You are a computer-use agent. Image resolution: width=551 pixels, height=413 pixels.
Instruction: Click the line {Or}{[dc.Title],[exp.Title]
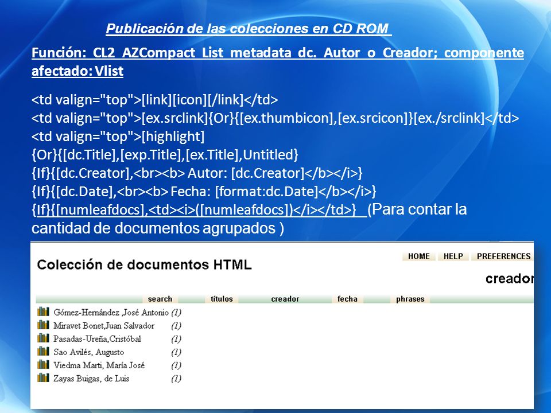coord(165,154)
